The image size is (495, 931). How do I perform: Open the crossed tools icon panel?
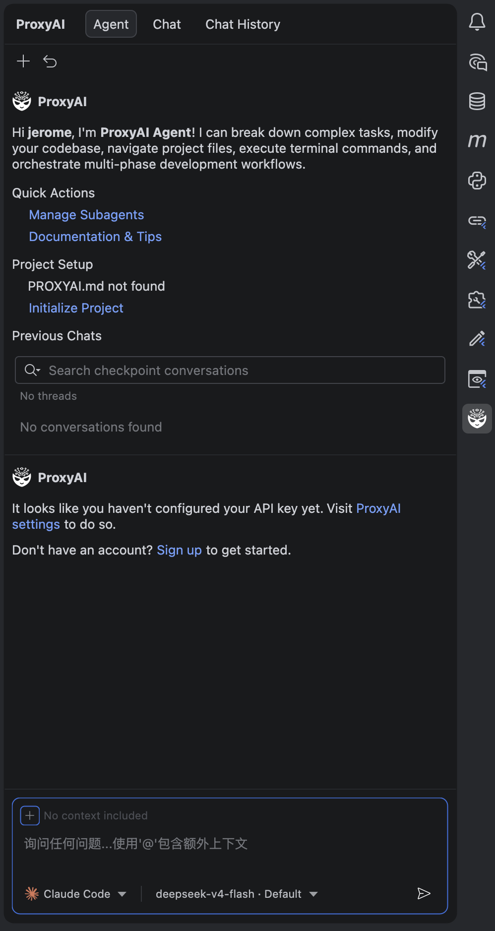(x=477, y=260)
